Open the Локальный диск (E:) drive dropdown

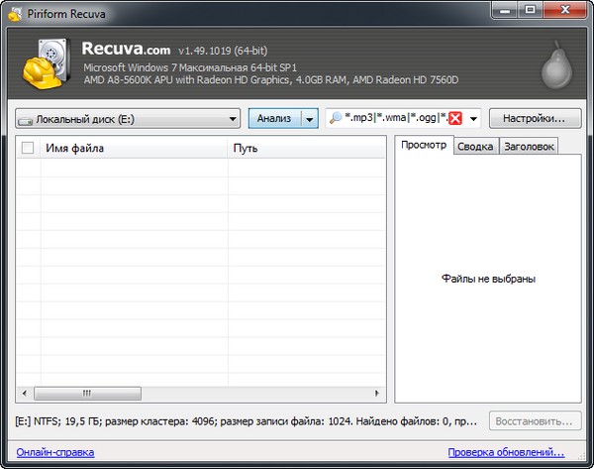(x=233, y=119)
